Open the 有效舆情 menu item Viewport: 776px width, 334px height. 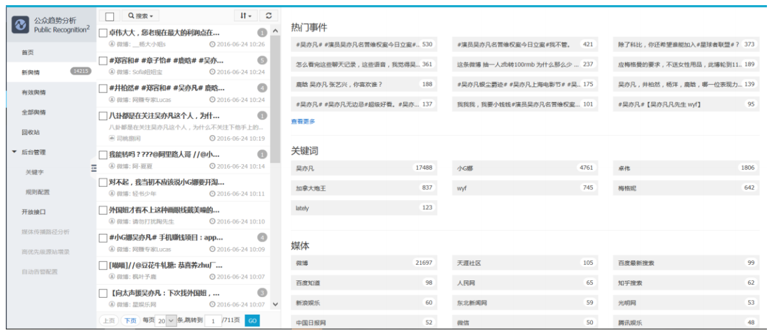[x=34, y=92]
